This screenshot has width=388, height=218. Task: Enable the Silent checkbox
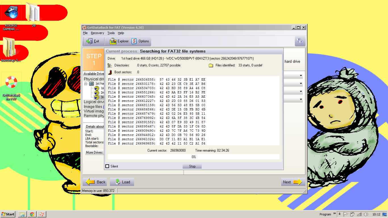(x=107, y=166)
